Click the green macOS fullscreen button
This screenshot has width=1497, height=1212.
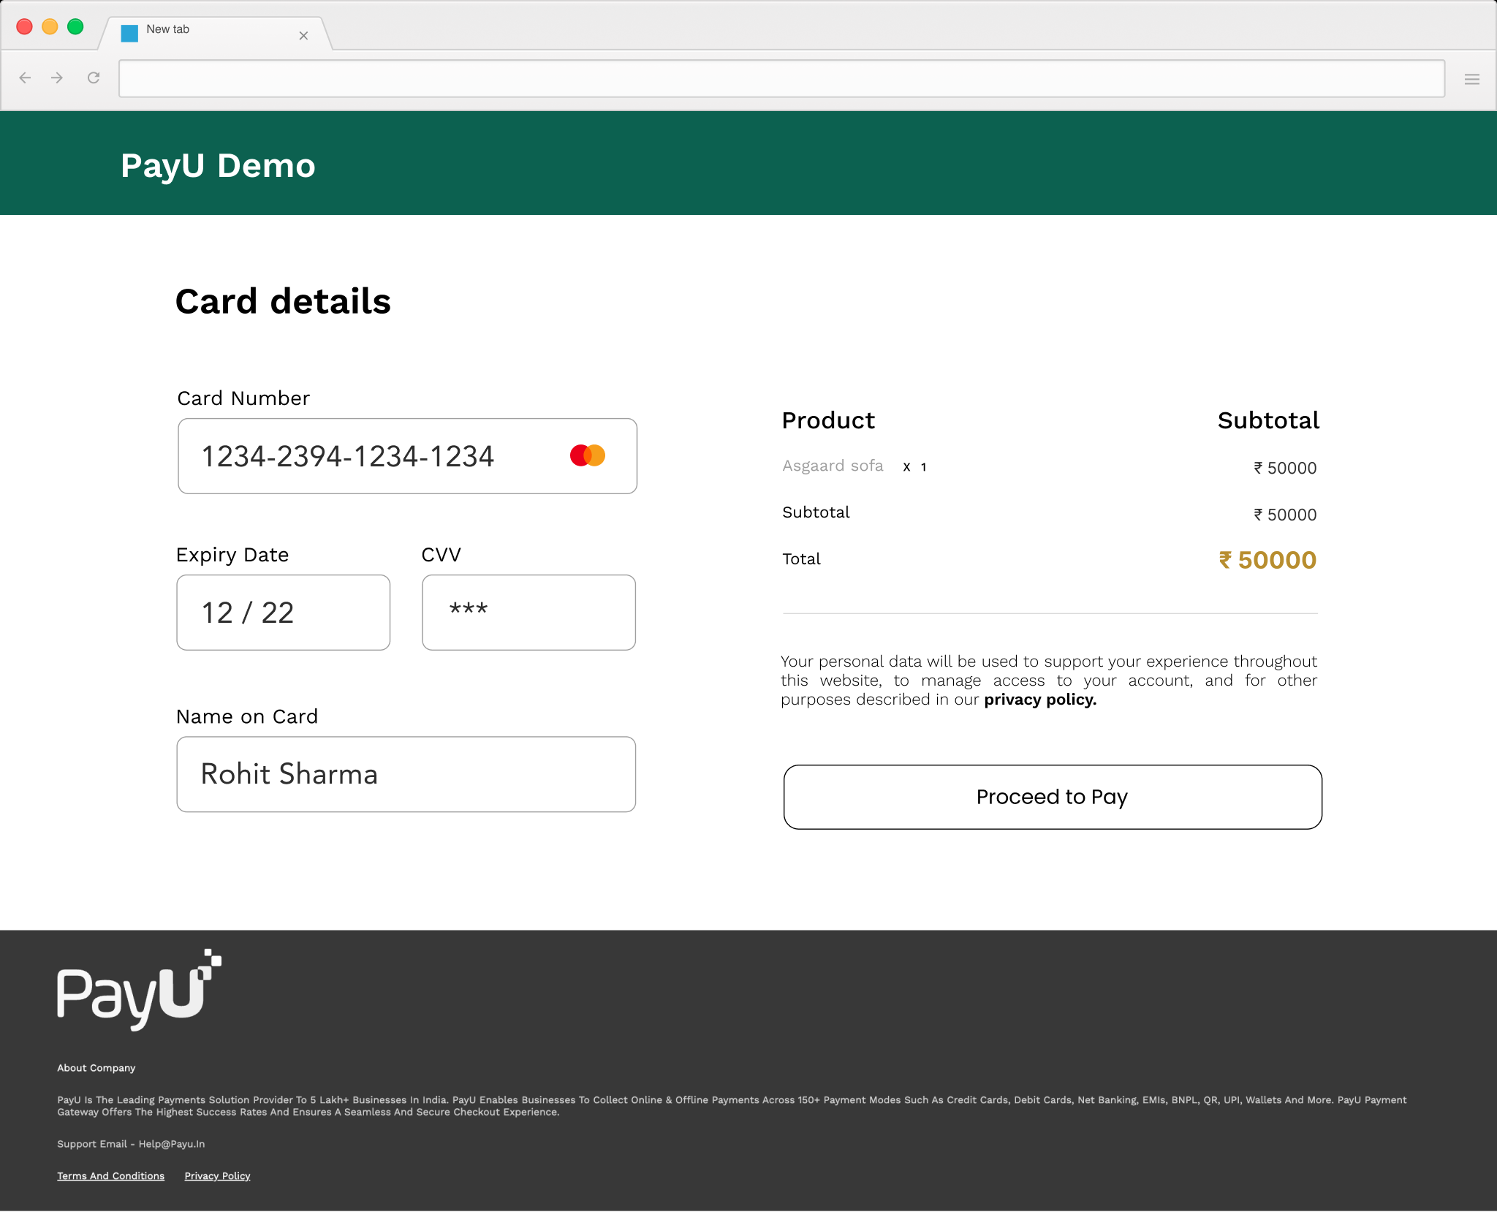(x=75, y=27)
